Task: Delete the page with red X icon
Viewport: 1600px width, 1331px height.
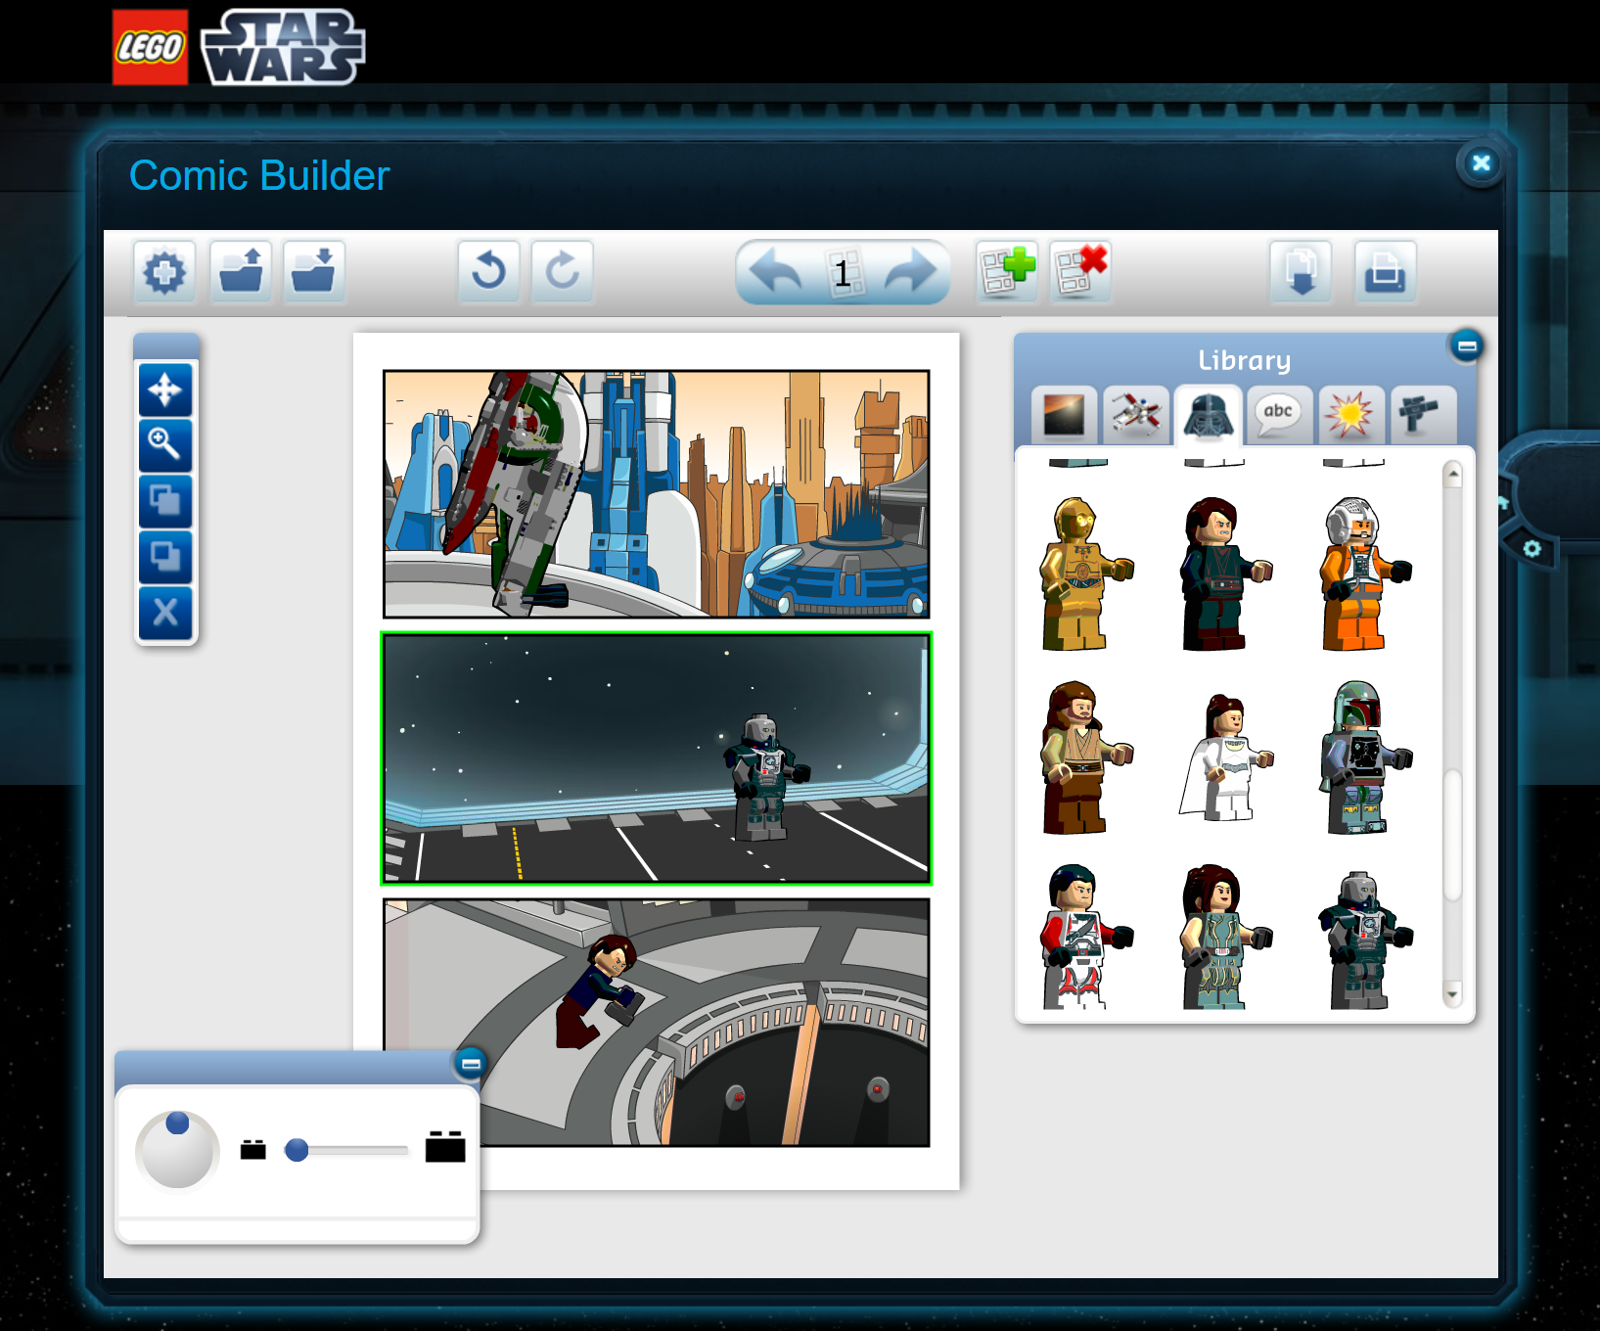Action: tap(1080, 271)
